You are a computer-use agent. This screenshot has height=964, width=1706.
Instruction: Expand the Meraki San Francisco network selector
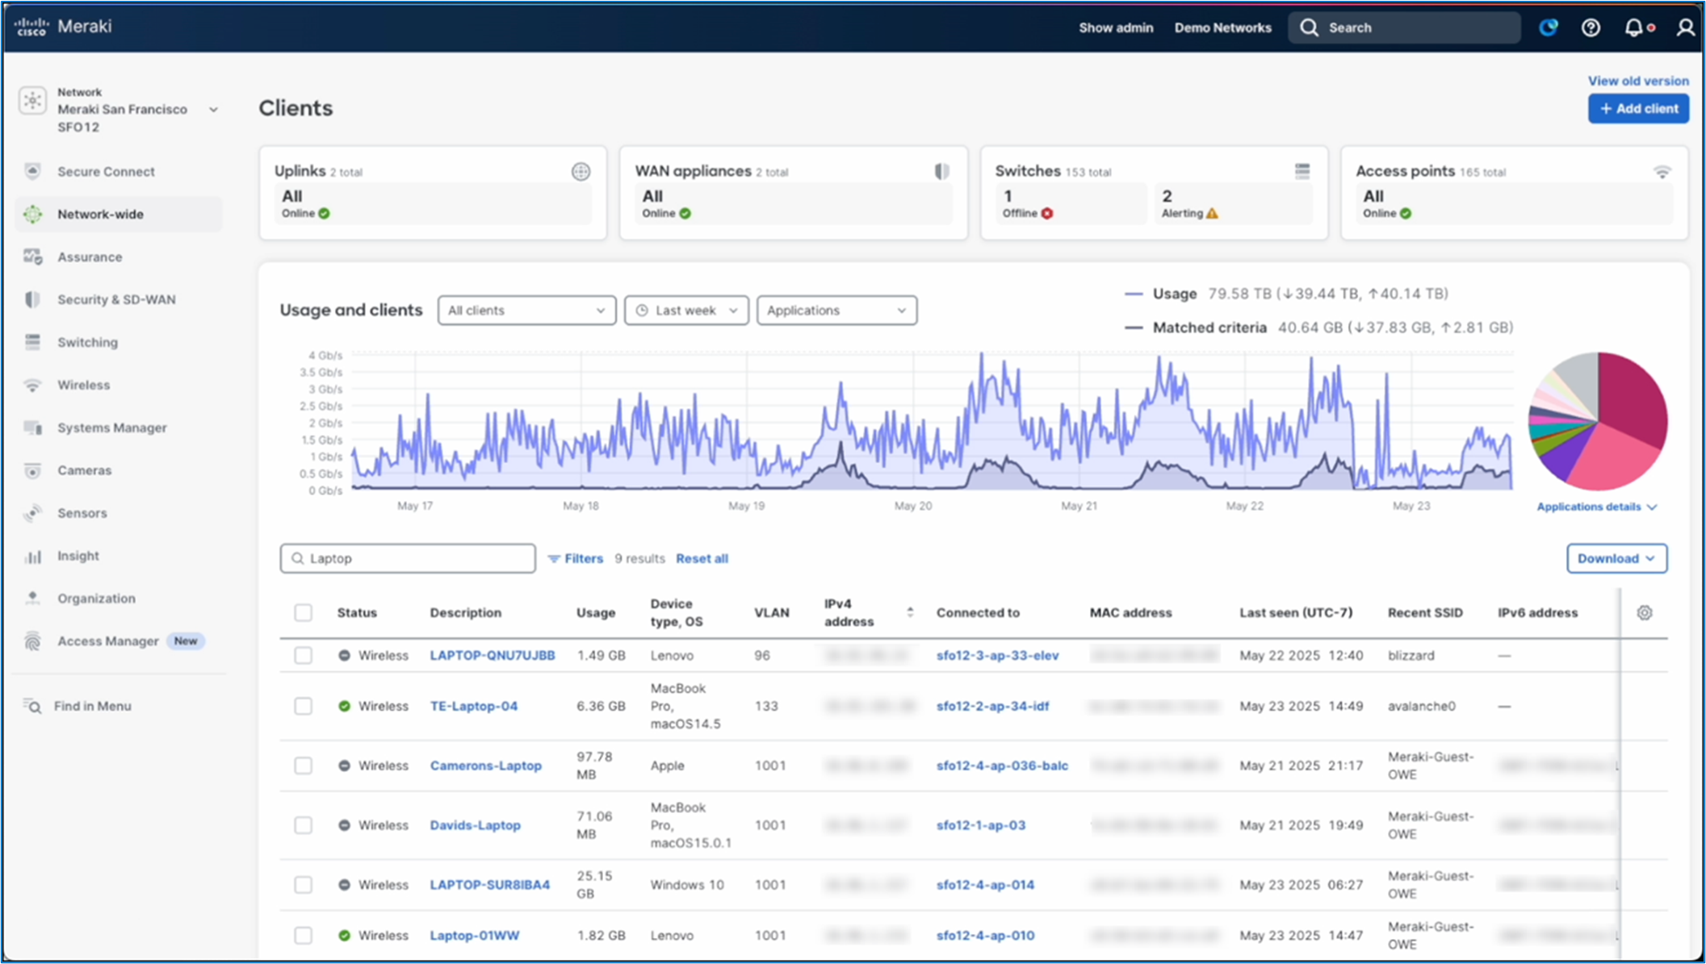(x=213, y=110)
